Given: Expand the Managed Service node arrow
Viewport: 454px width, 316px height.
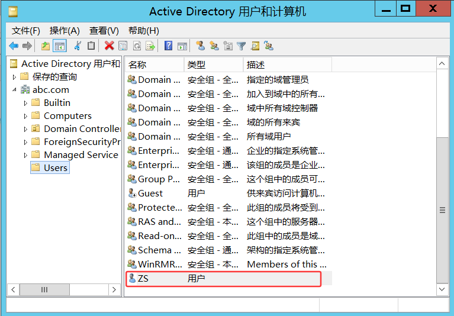Looking at the screenshot, I should [x=25, y=155].
